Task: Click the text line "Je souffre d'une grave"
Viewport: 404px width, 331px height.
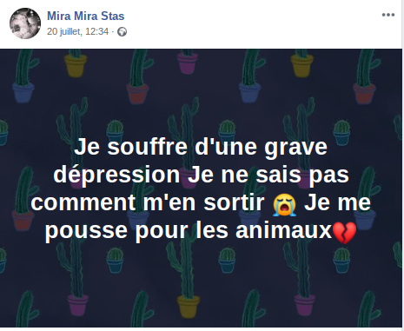Action: (x=201, y=147)
